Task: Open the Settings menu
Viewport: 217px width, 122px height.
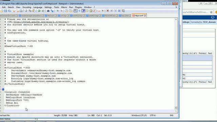Action: point(48,7)
